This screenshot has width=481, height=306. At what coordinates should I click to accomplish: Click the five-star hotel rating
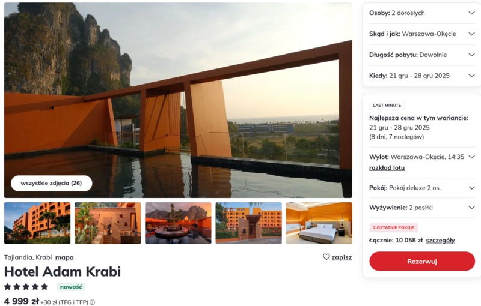(26, 287)
